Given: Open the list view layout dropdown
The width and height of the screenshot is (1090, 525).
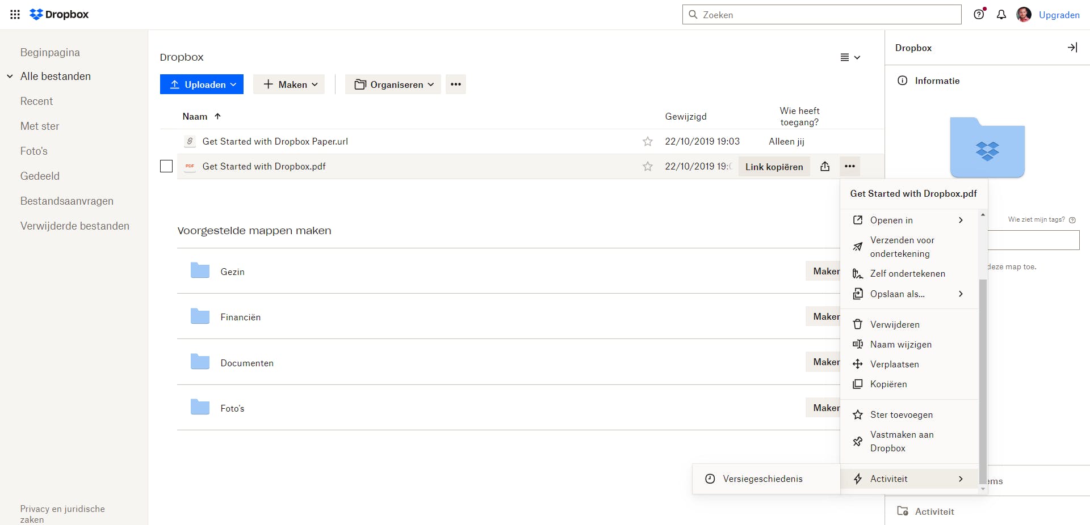Looking at the screenshot, I should click(850, 57).
